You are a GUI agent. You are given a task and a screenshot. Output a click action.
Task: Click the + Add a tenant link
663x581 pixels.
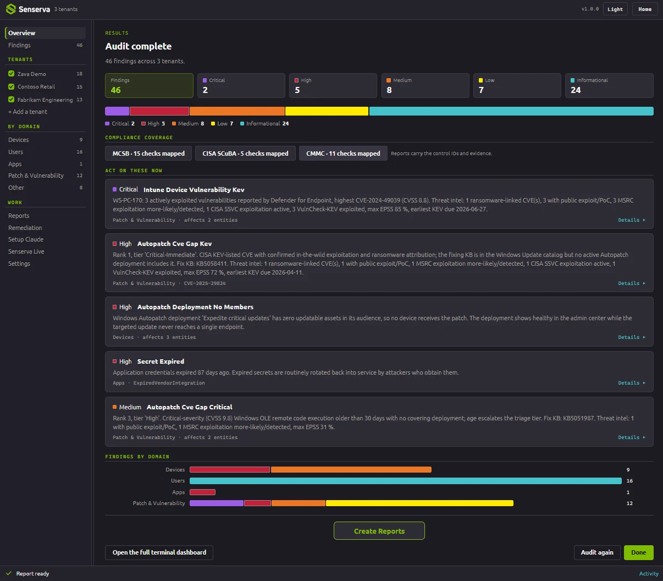27,112
